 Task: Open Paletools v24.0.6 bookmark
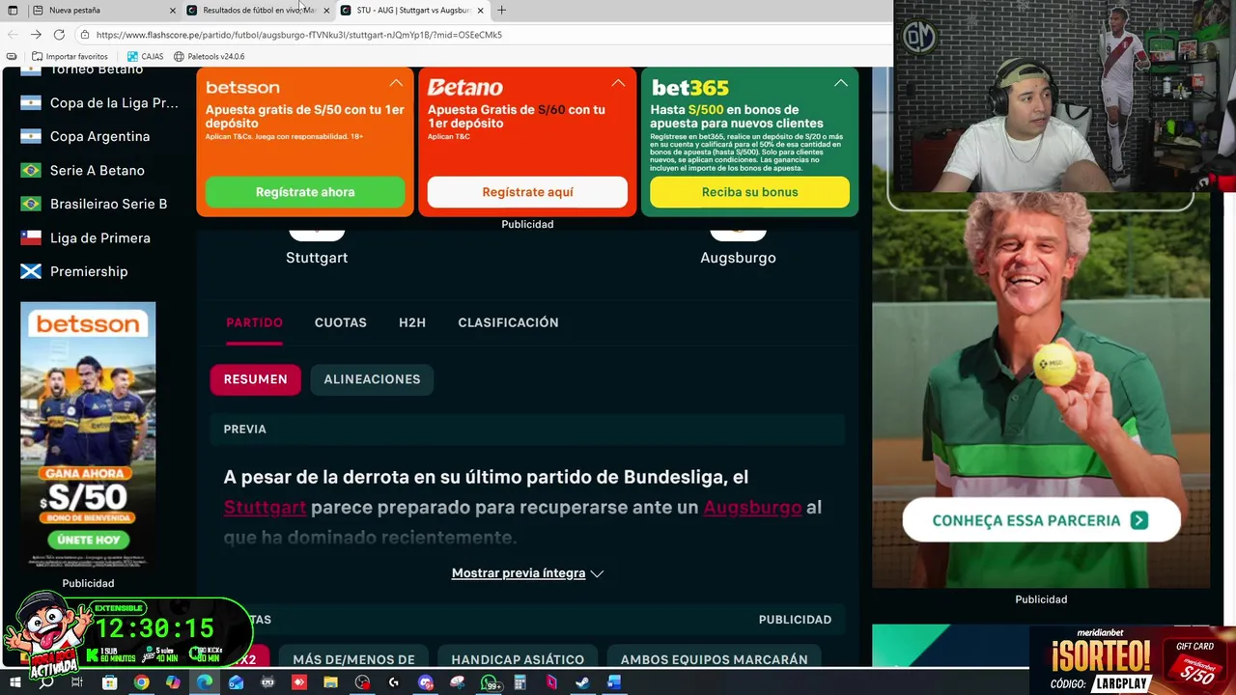coord(209,57)
